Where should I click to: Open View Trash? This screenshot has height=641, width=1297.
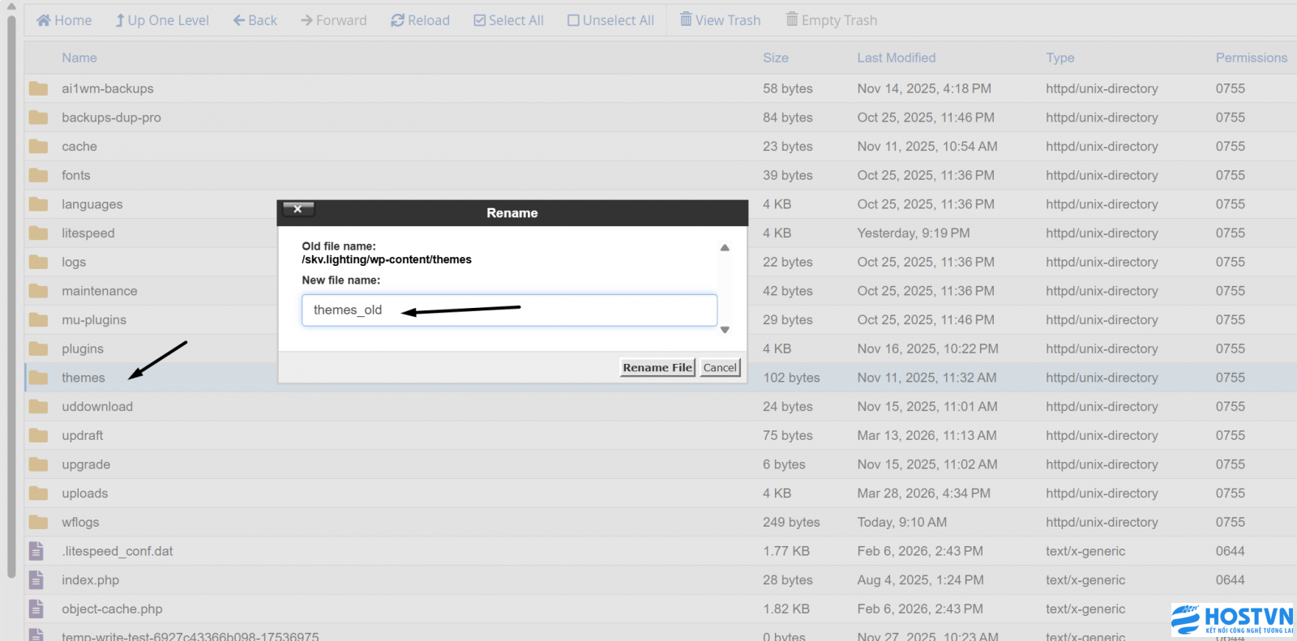pyautogui.click(x=720, y=20)
